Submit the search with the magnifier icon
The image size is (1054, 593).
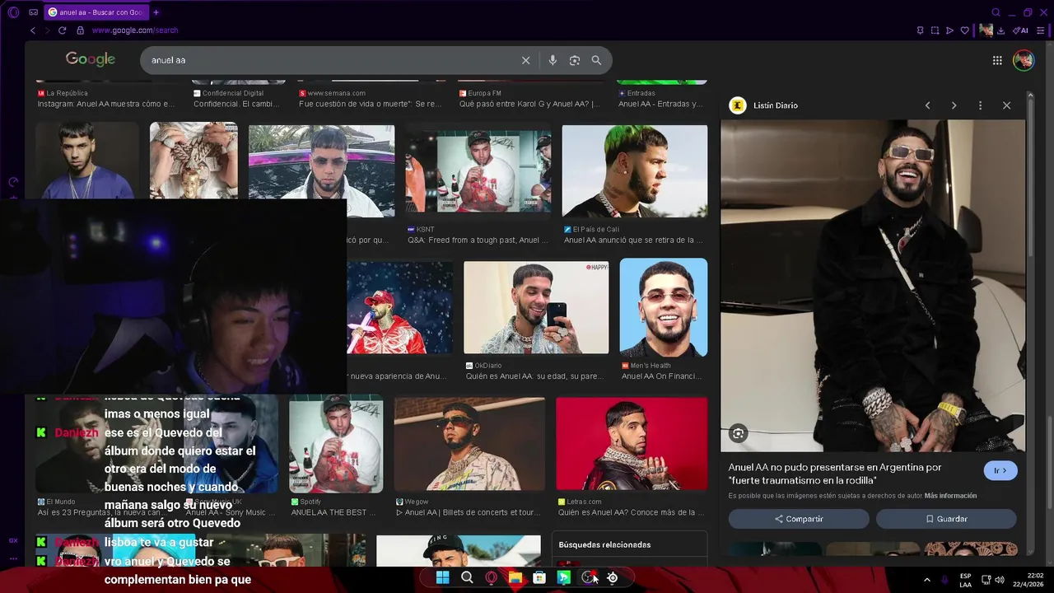(596, 60)
